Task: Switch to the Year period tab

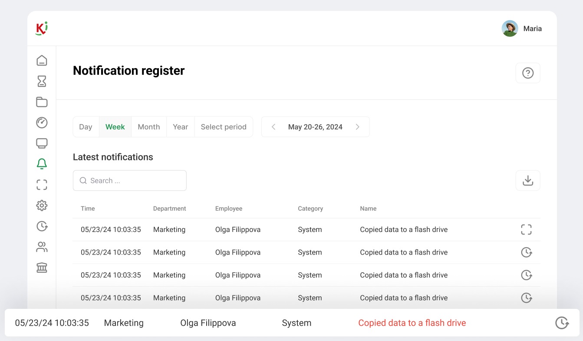Action: coord(180,127)
